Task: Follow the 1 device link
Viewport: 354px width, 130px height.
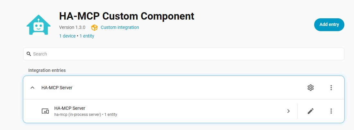Action: click(67, 36)
